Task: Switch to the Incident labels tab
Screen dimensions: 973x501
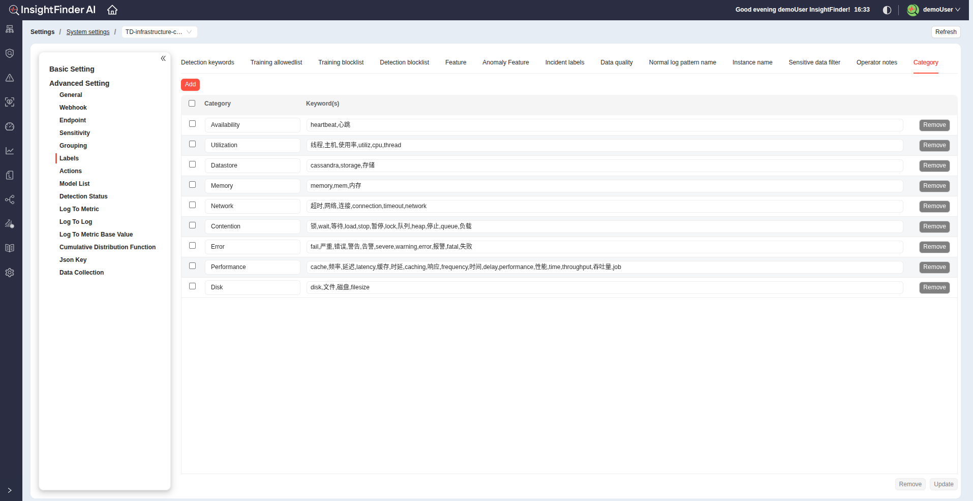Action: [x=564, y=62]
